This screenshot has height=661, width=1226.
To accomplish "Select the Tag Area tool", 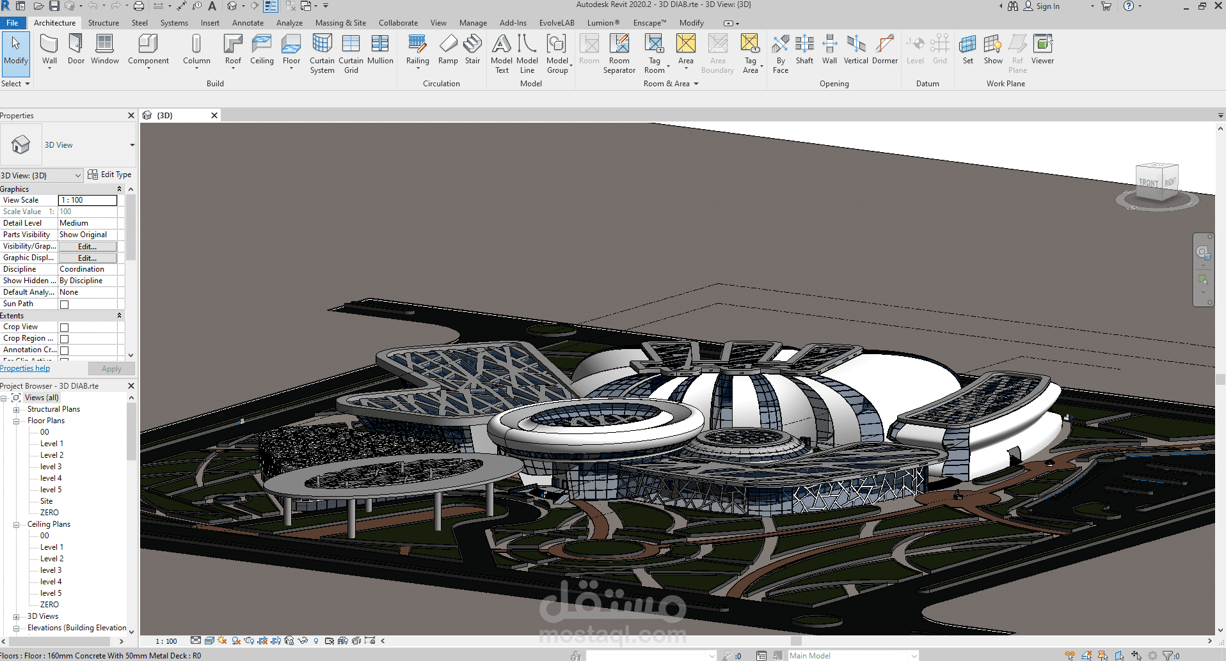I will 751,54.
